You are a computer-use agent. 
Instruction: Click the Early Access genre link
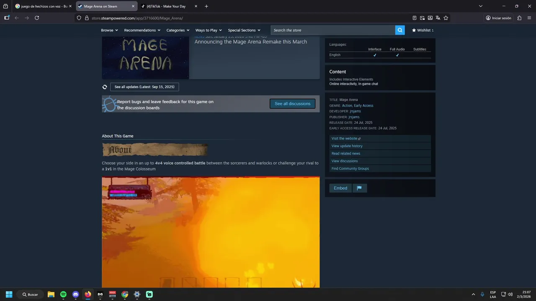pyautogui.click(x=363, y=106)
